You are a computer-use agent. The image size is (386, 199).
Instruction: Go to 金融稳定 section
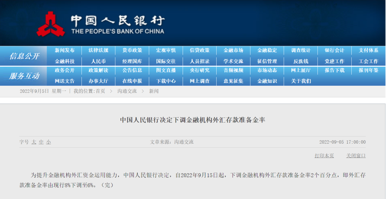point(267,50)
